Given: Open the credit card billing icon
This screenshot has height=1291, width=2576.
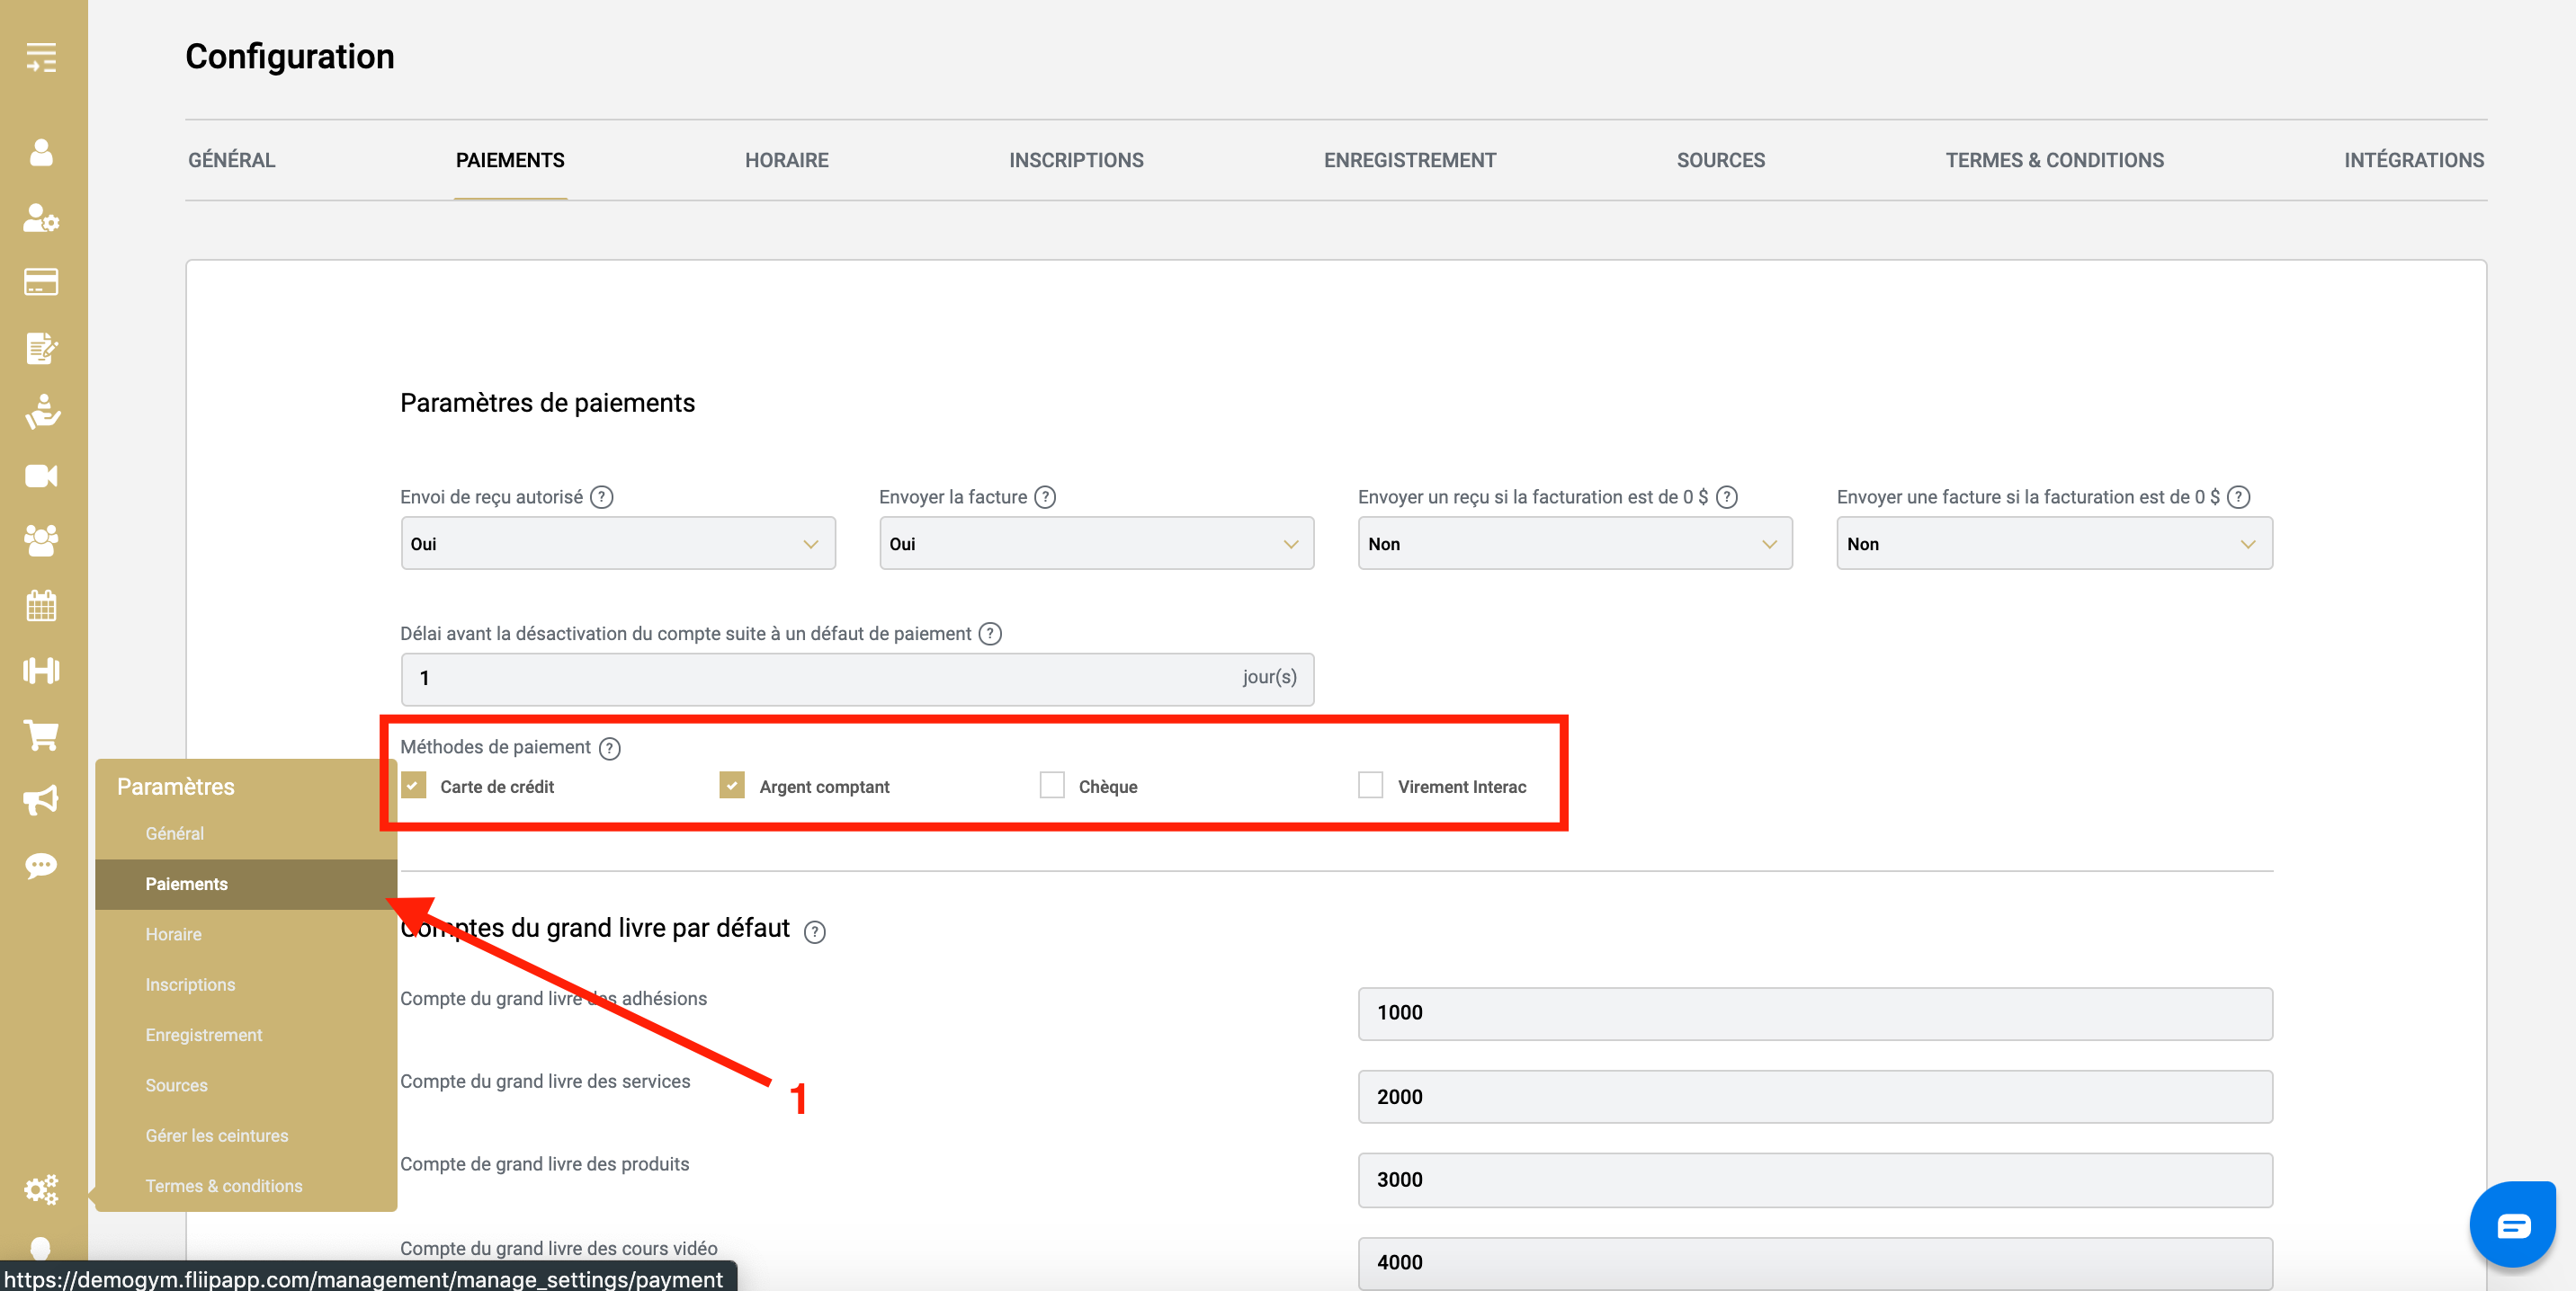Looking at the screenshot, I should (41, 283).
